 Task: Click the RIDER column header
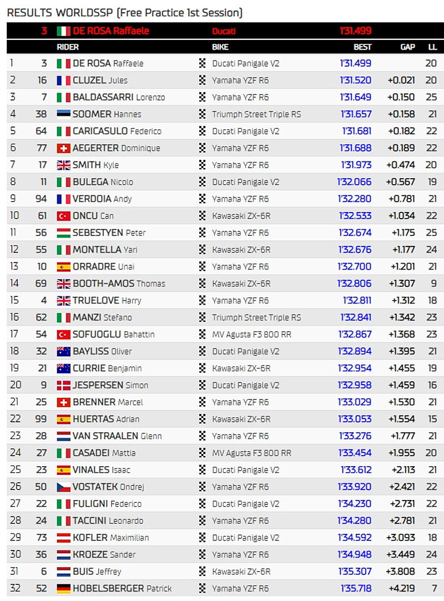pos(68,47)
